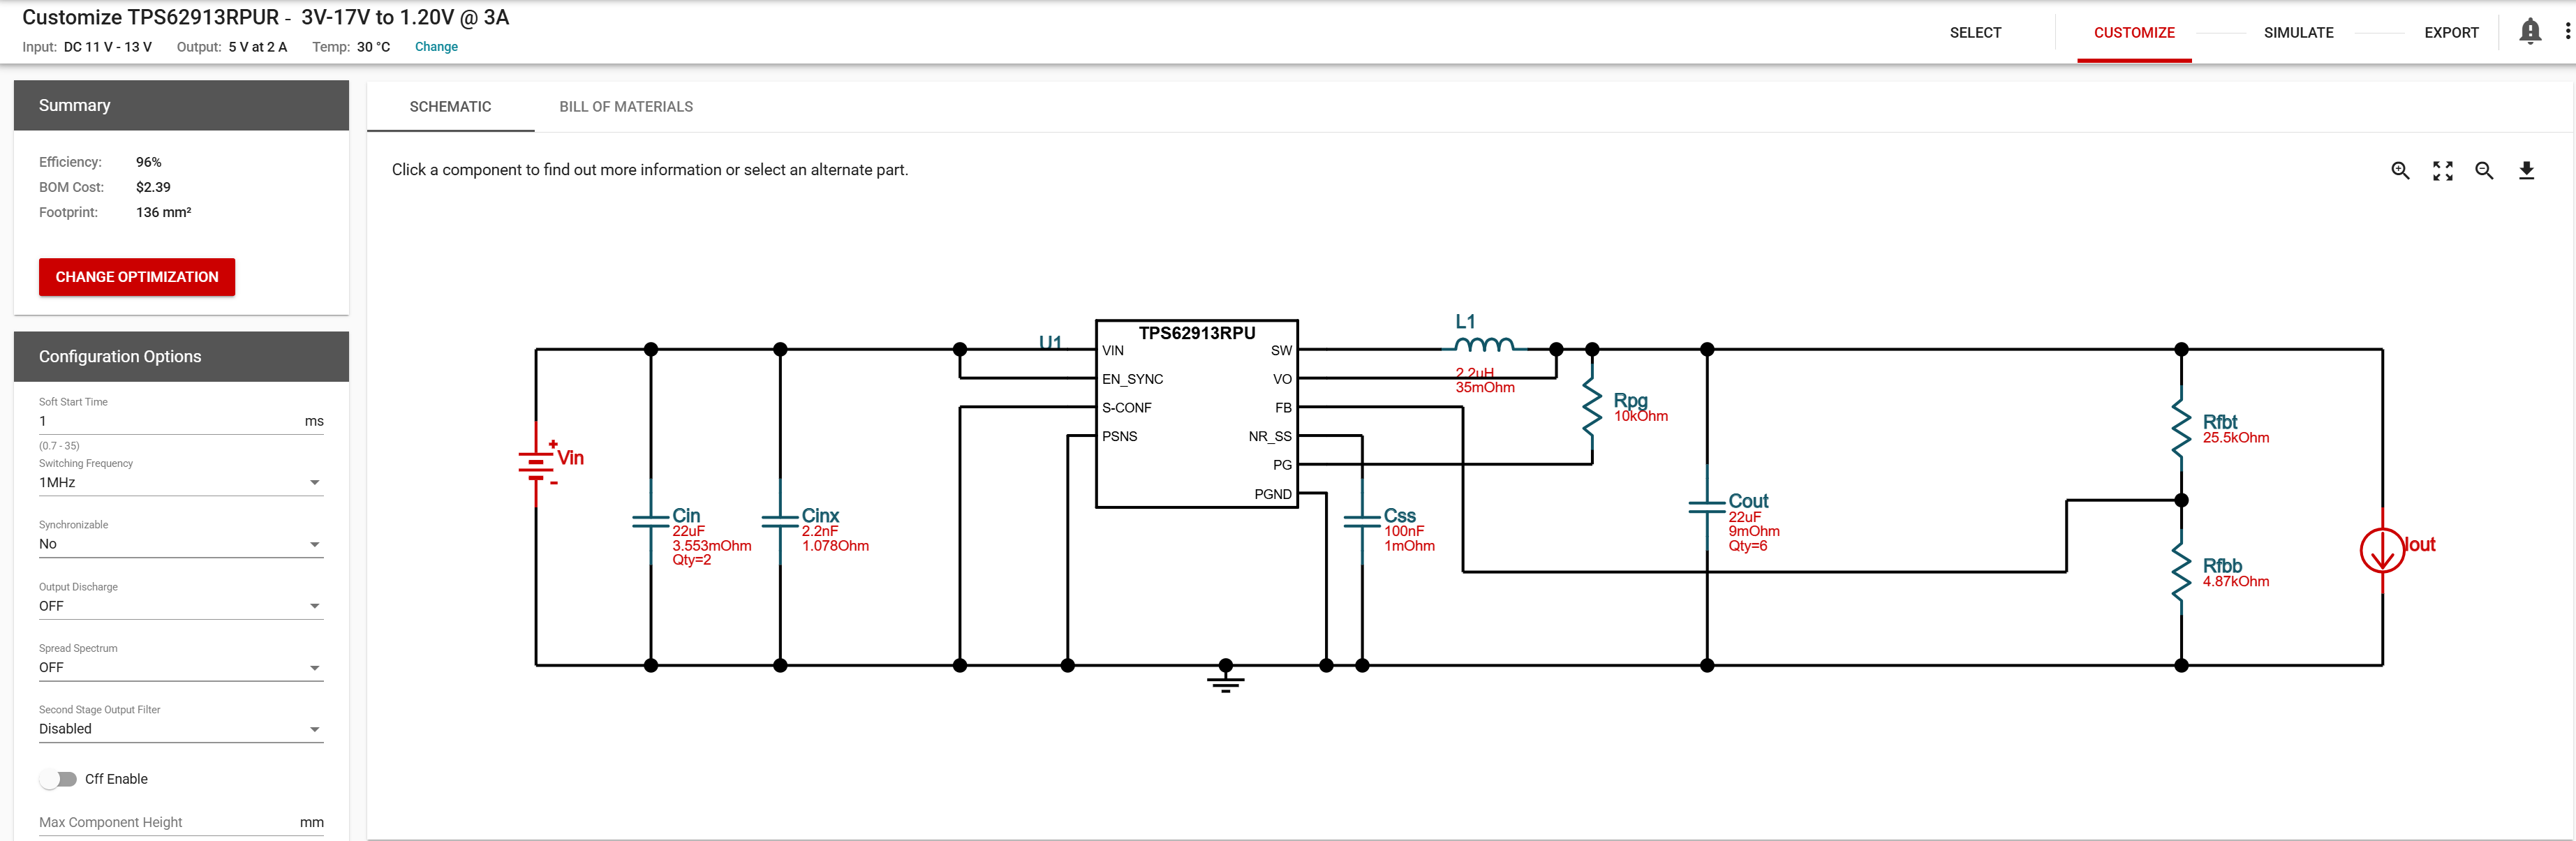Click the Configuration Options header
Screen dimensions: 2576x841
click(181, 356)
